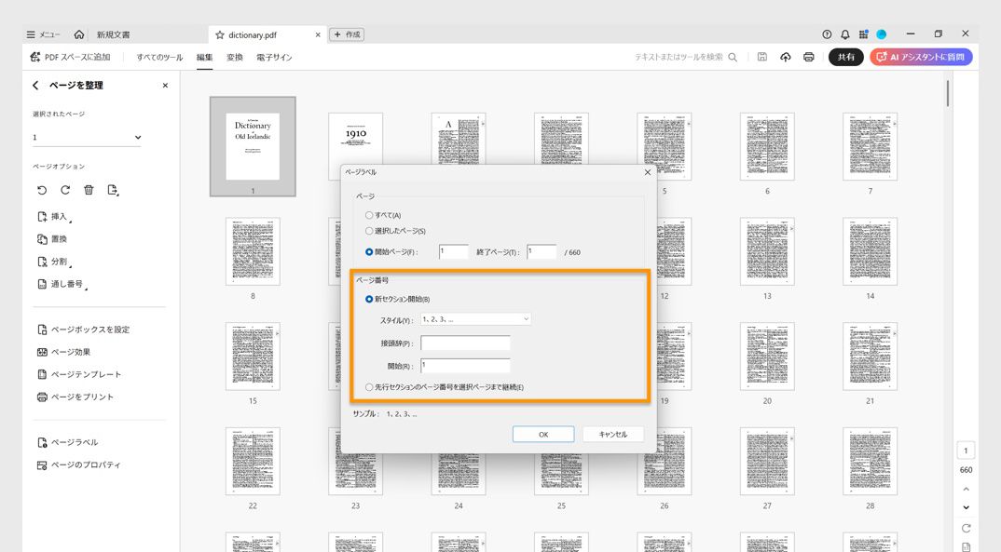Click the 挿入 insert option
This screenshot has height=552, width=1001.
click(x=53, y=217)
